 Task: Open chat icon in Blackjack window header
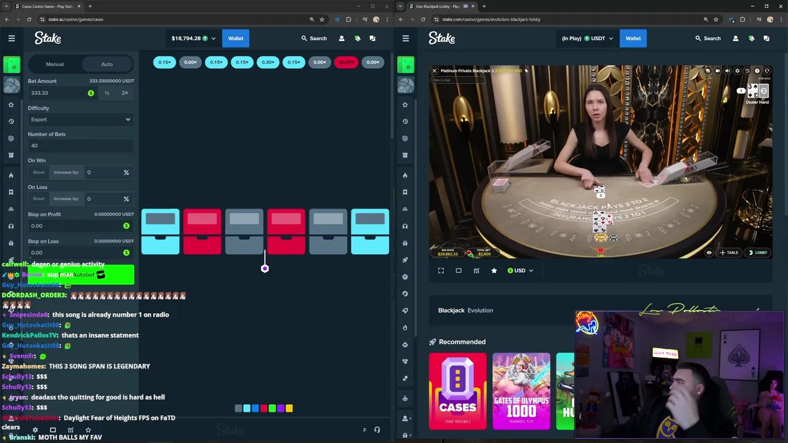pyautogui.click(x=766, y=38)
